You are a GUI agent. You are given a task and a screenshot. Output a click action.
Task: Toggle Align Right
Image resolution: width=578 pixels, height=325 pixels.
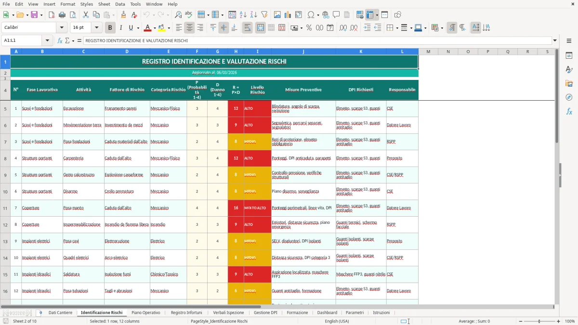coord(200,28)
